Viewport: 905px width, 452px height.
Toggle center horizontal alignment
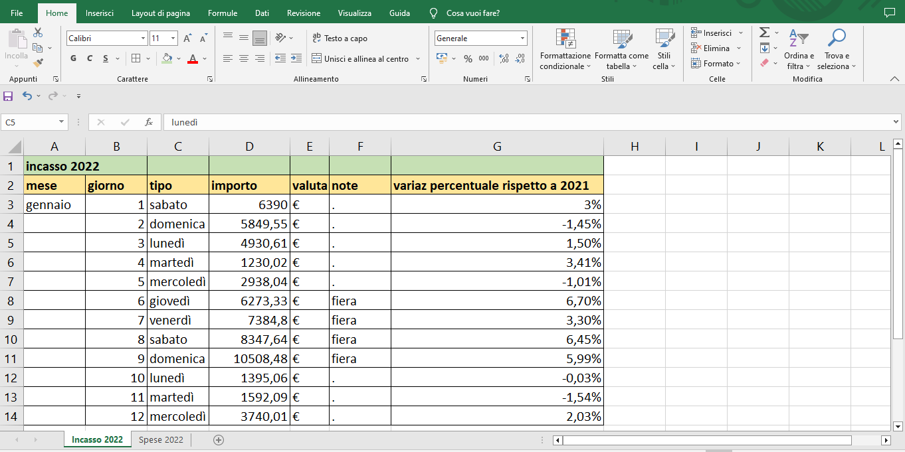244,58
